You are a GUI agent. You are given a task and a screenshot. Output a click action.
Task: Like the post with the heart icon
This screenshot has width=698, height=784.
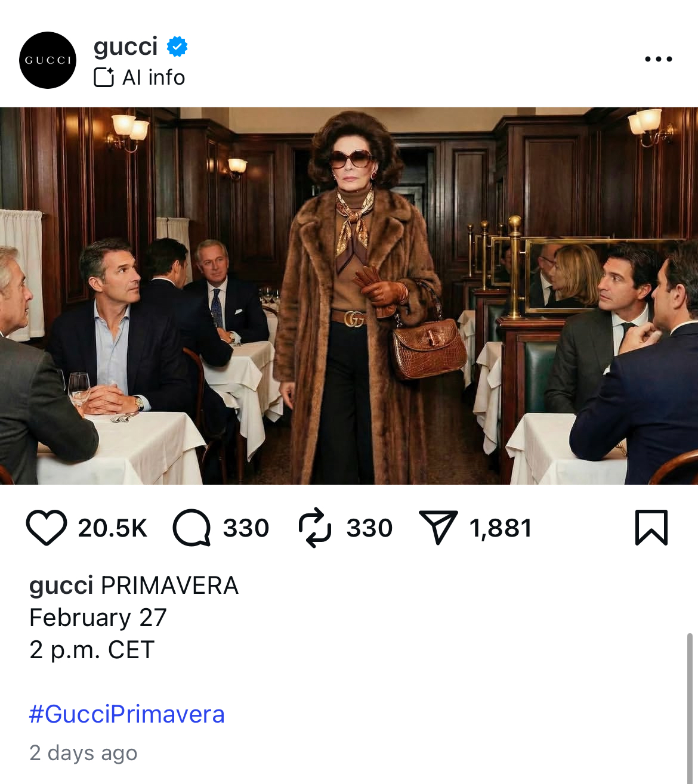click(46, 528)
